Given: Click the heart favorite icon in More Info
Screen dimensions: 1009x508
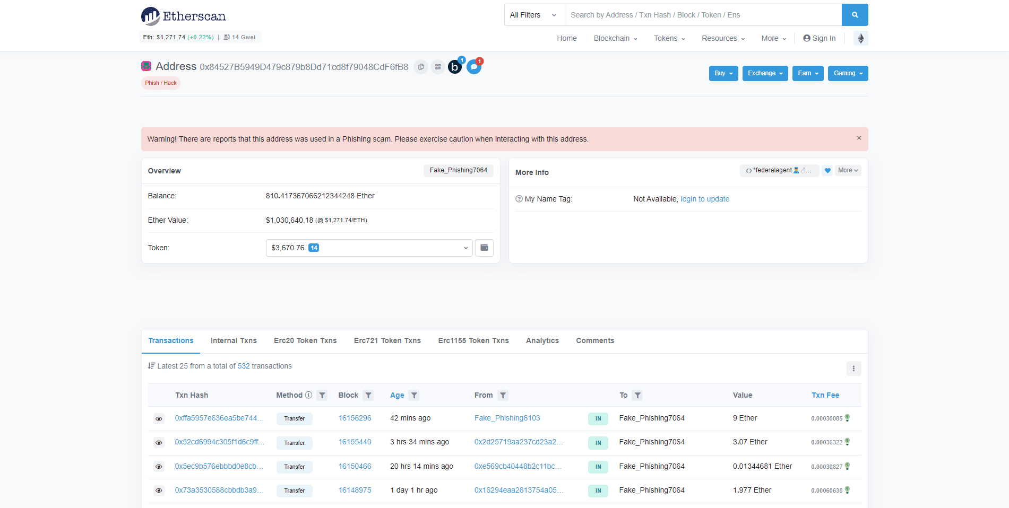Looking at the screenshot, I should coord(827,170).
